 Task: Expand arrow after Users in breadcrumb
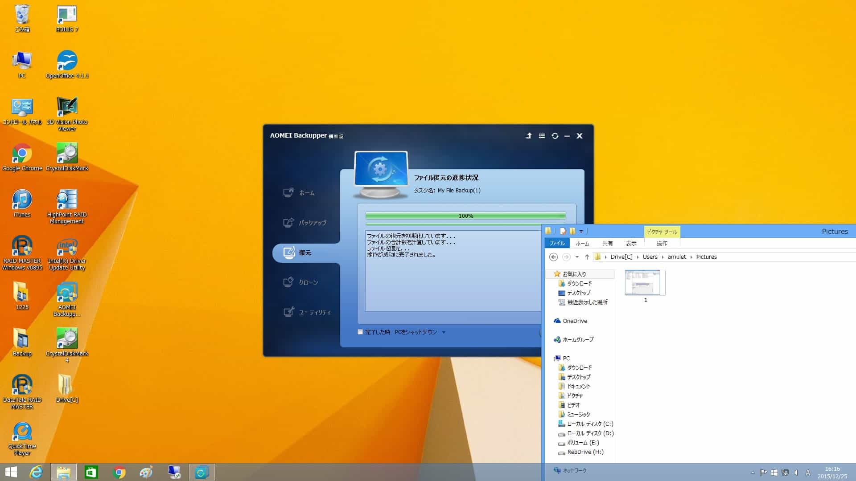[x=663, y=257]
